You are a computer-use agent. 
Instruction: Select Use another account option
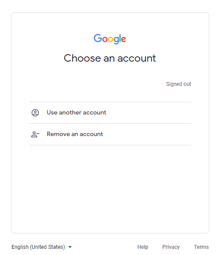coord(110,113)
